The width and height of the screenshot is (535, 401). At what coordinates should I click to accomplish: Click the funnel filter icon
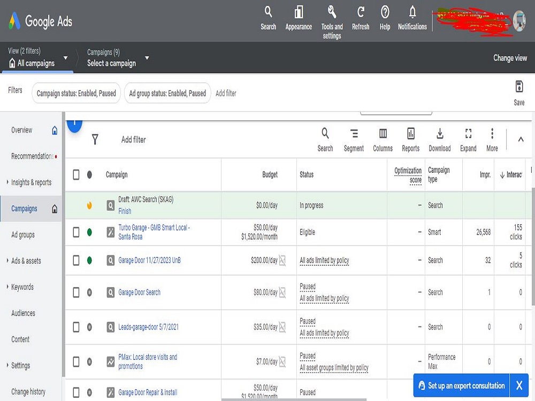[x=95, y=139]
